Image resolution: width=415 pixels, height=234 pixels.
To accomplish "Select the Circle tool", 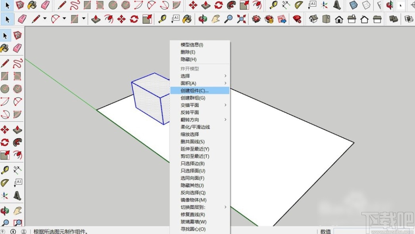I will click(6, 89).
